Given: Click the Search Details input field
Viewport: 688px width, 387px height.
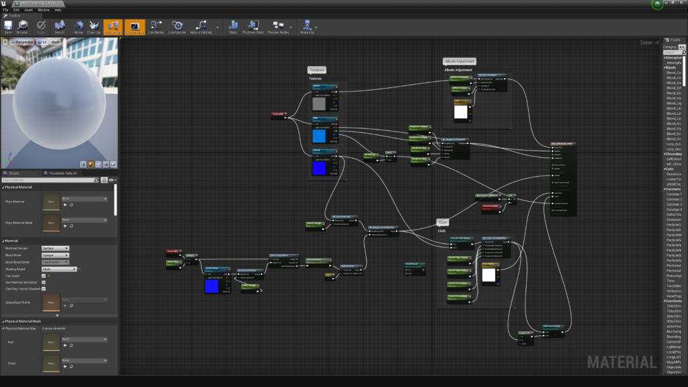Looking at the screenshot, I should [47, 180].
